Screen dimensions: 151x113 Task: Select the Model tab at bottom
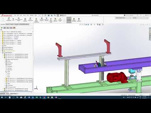[x=8, y=94]
